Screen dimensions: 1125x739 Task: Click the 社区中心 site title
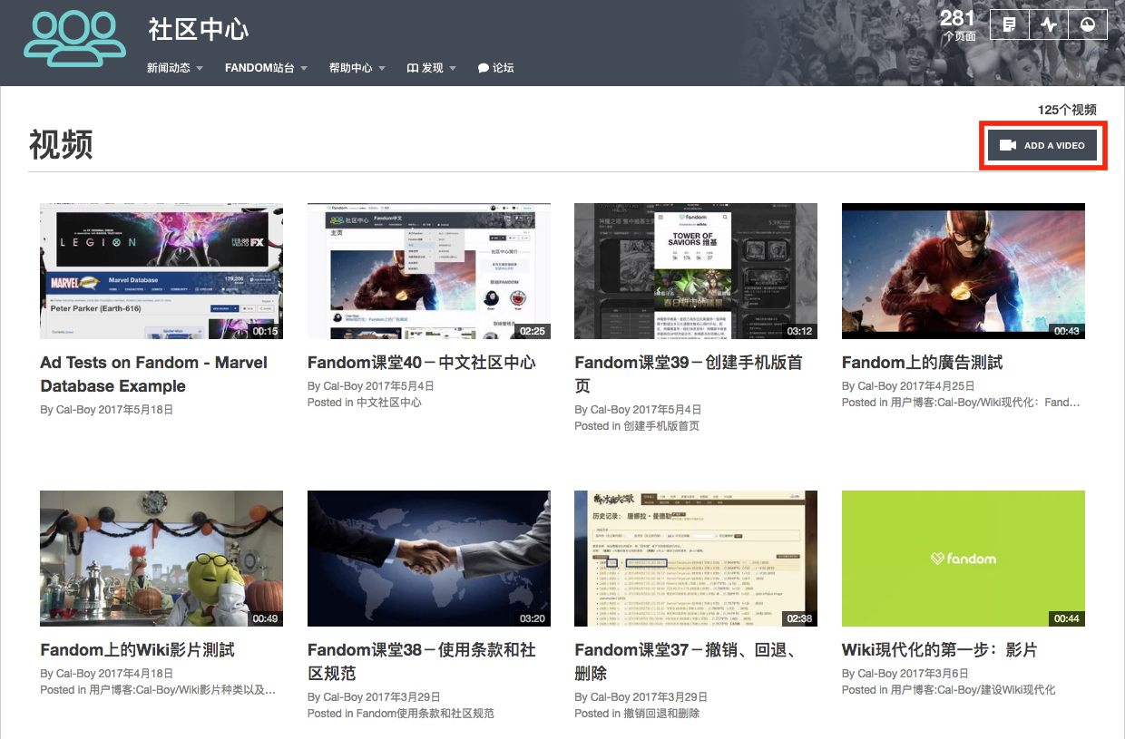tap(199, 29)
